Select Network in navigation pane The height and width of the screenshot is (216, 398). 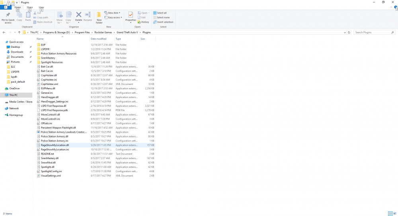(x=14, y=108)
